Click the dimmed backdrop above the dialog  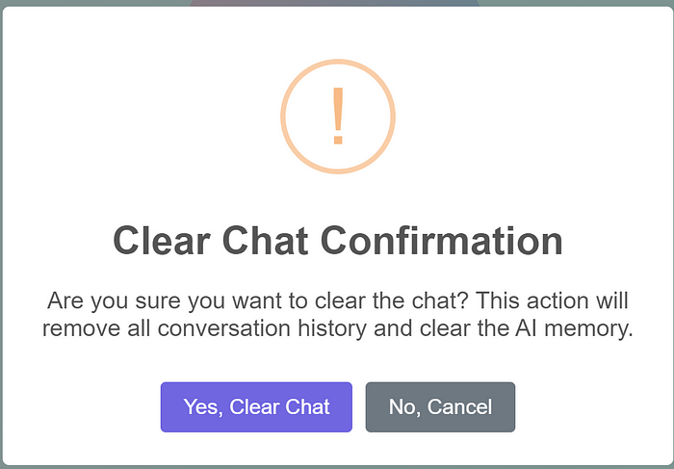click(x=96, y=5)
